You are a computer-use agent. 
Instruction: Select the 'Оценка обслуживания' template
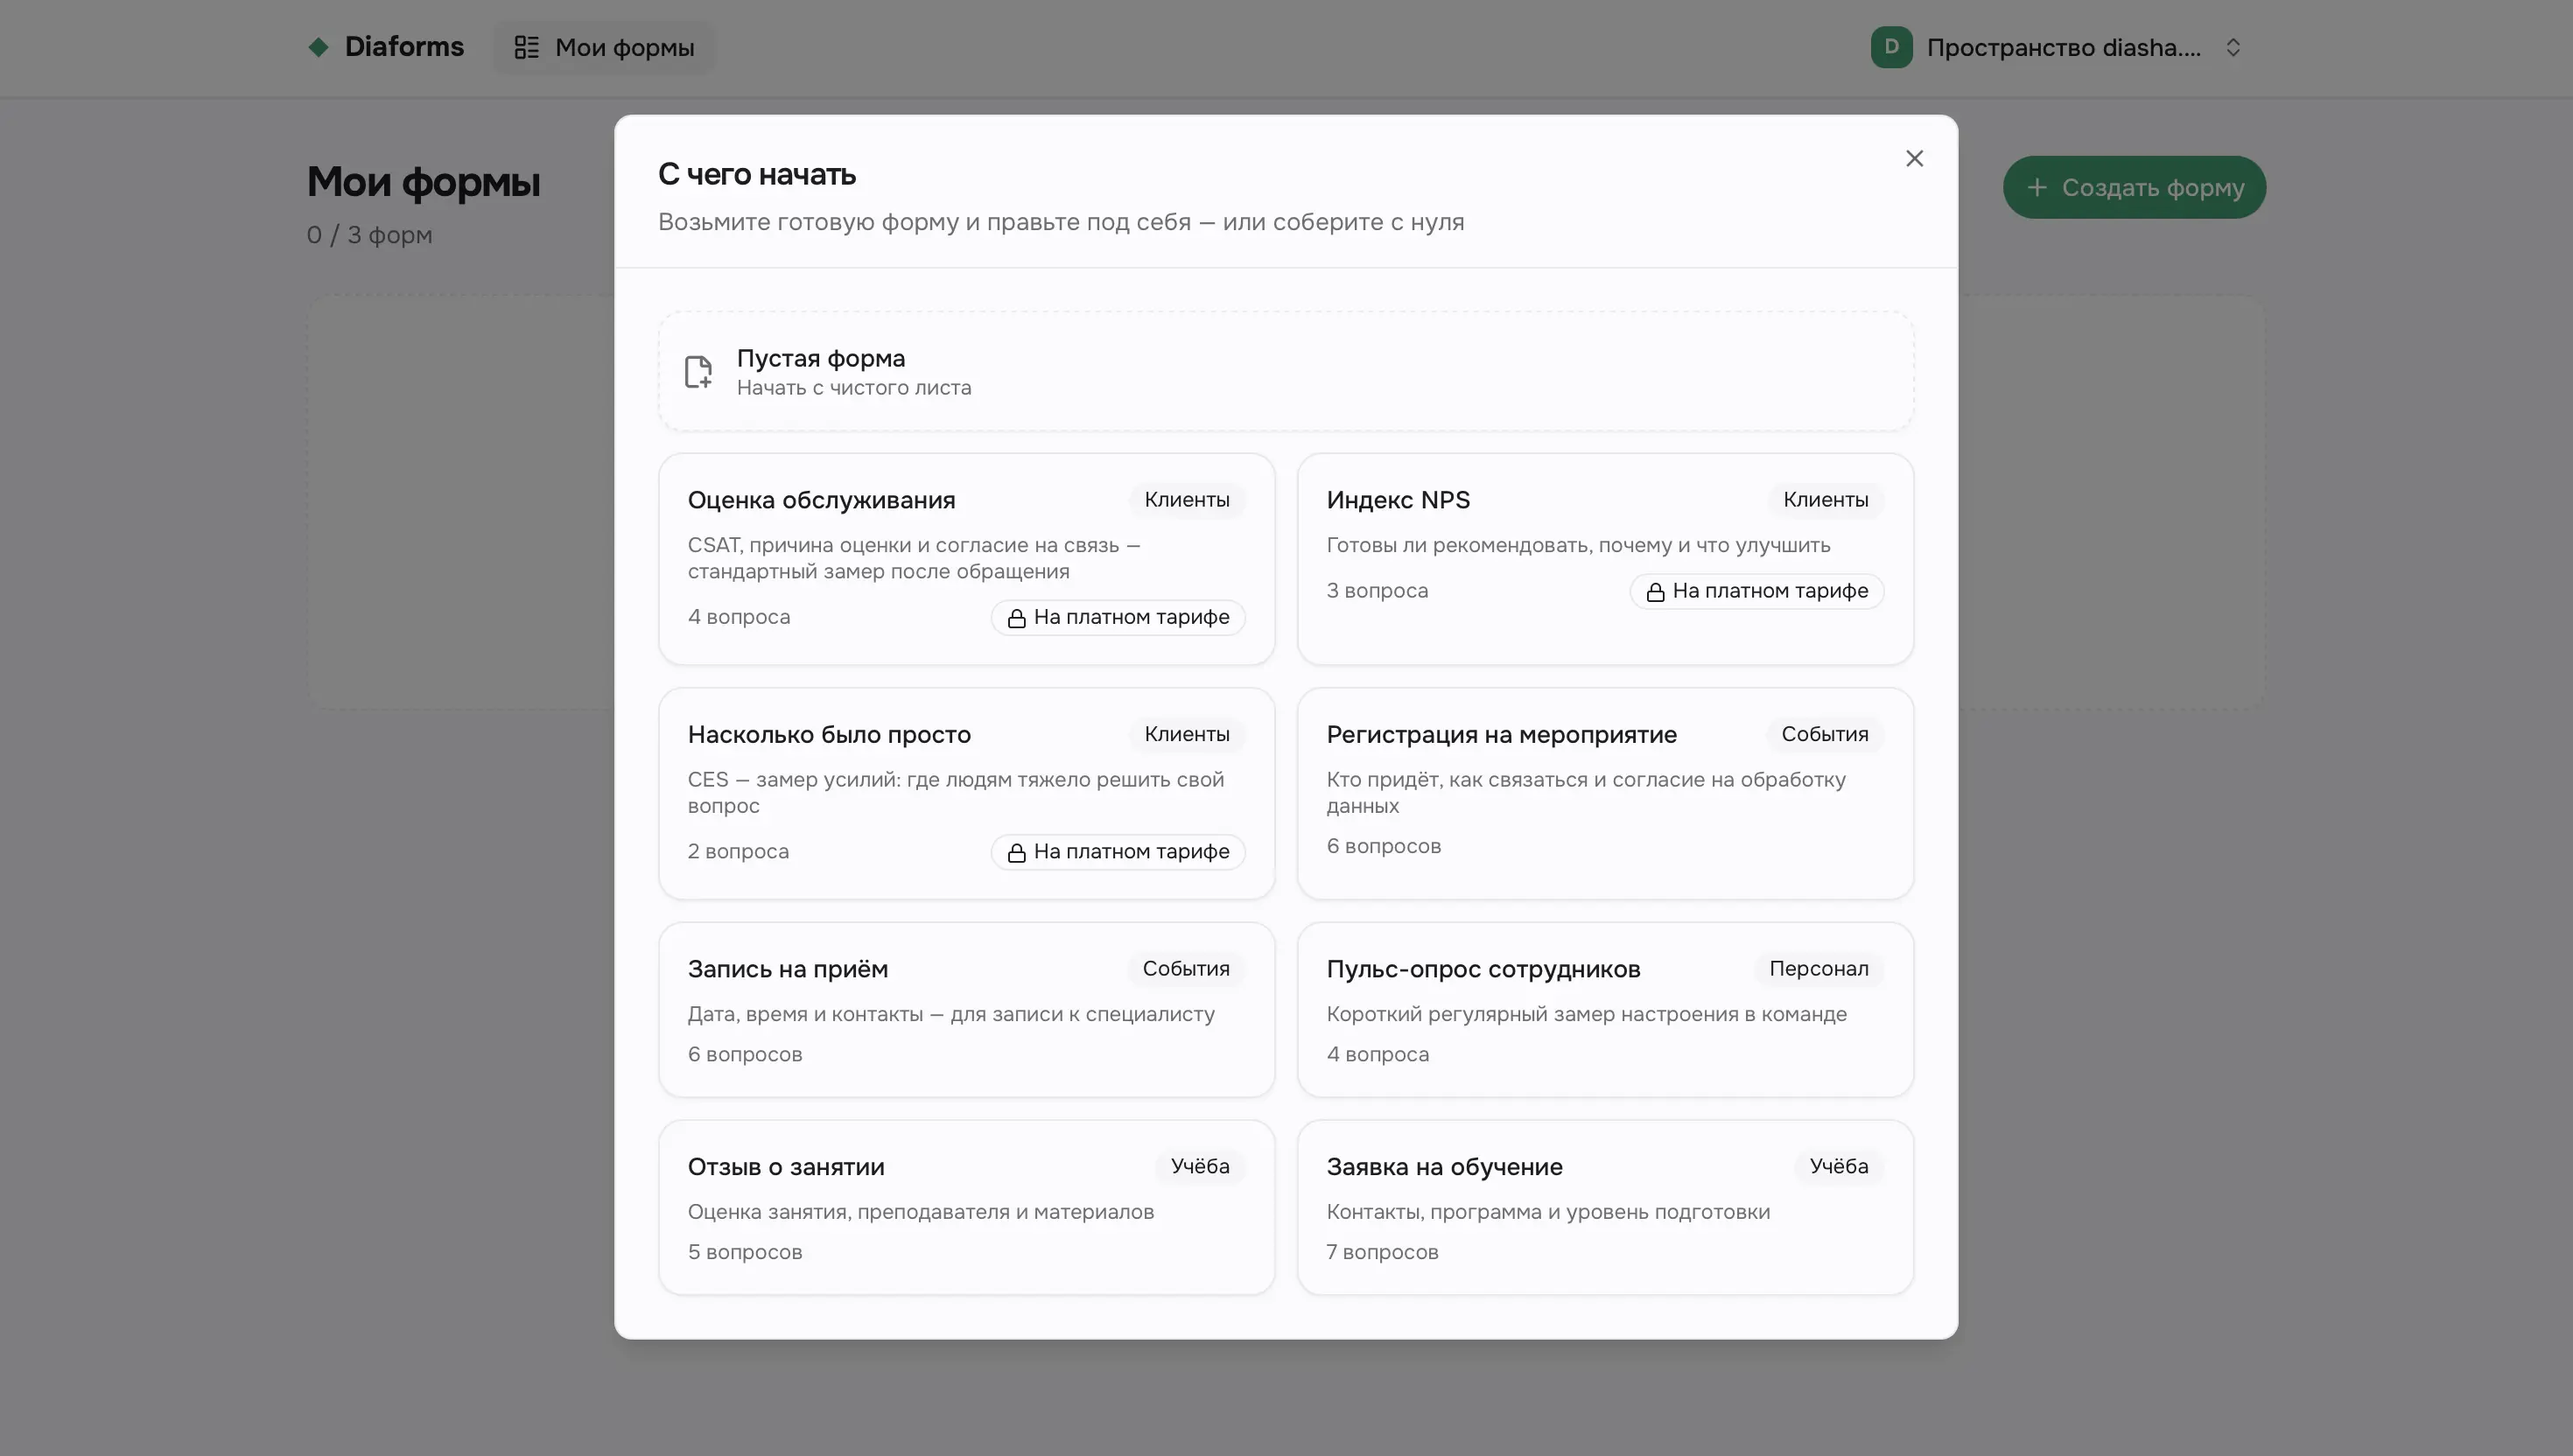point(966,559)
